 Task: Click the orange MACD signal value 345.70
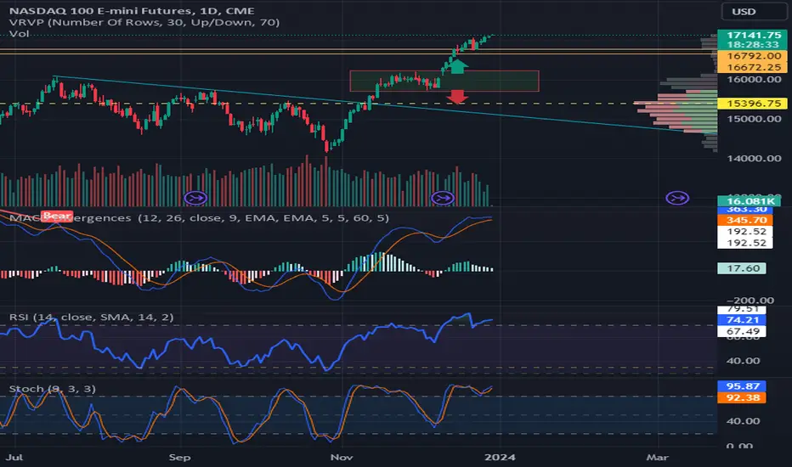pyautogui.click(x=747, y=220)
